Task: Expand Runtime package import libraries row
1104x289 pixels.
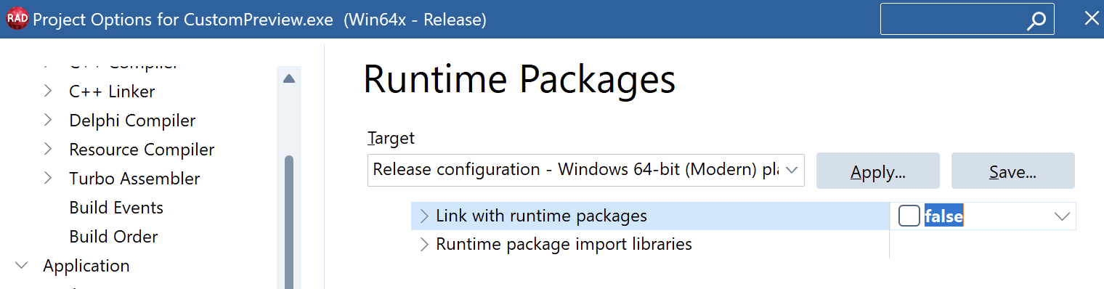Action: (424, 245)
